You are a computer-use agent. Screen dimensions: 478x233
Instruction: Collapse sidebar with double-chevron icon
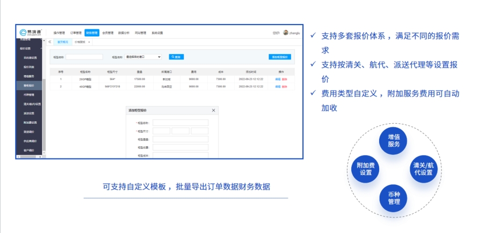(x=50, y=42)
